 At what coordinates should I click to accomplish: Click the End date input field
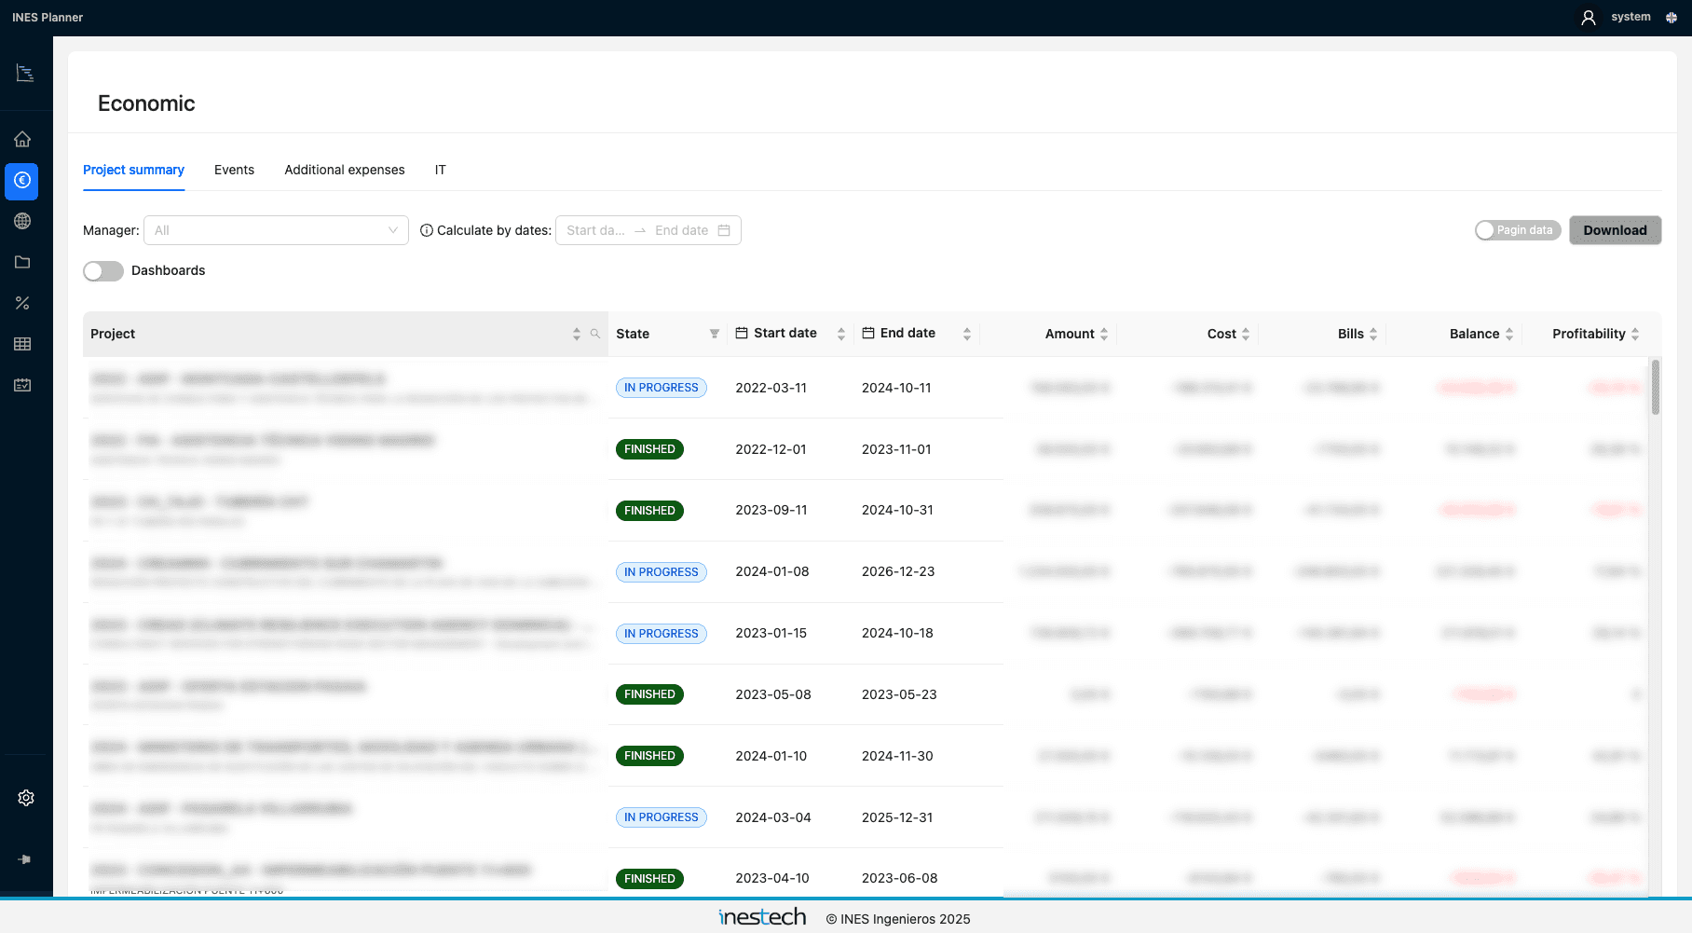(682, 230)
